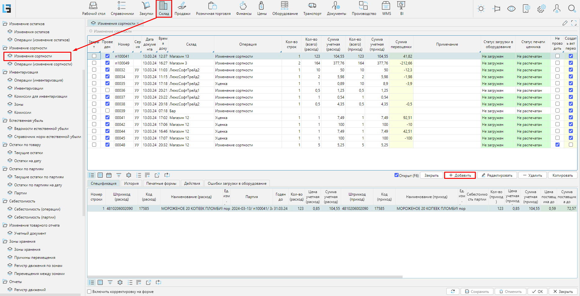Collapse the Себестоимость tree group

(x=5, y=201)
